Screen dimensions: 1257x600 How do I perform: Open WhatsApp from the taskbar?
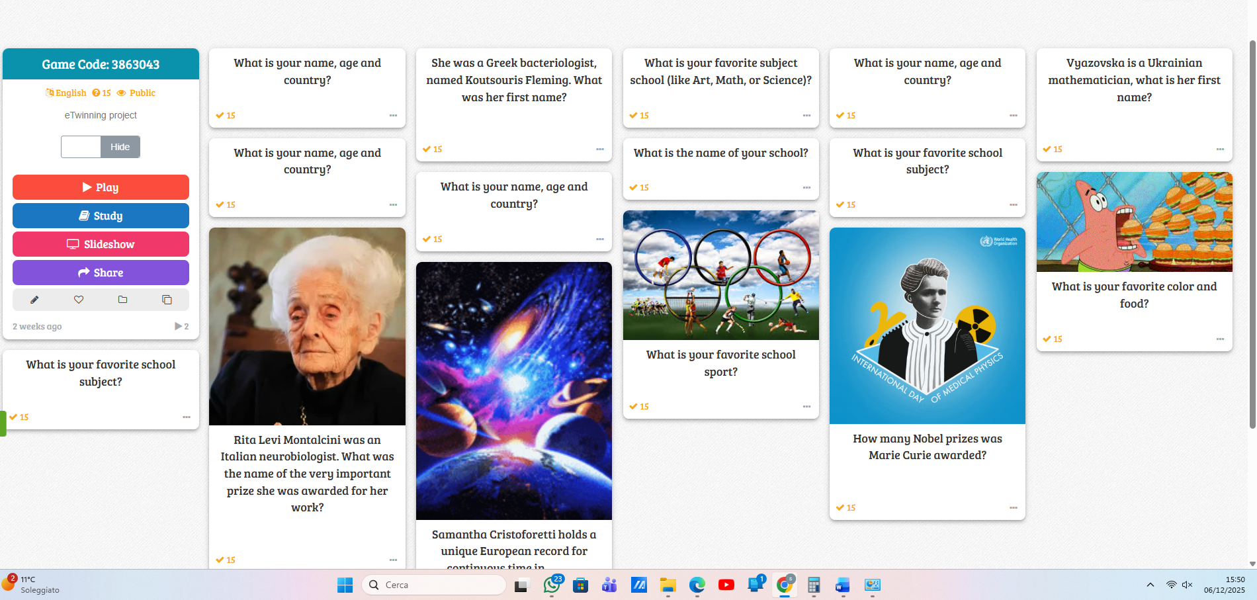552,585
